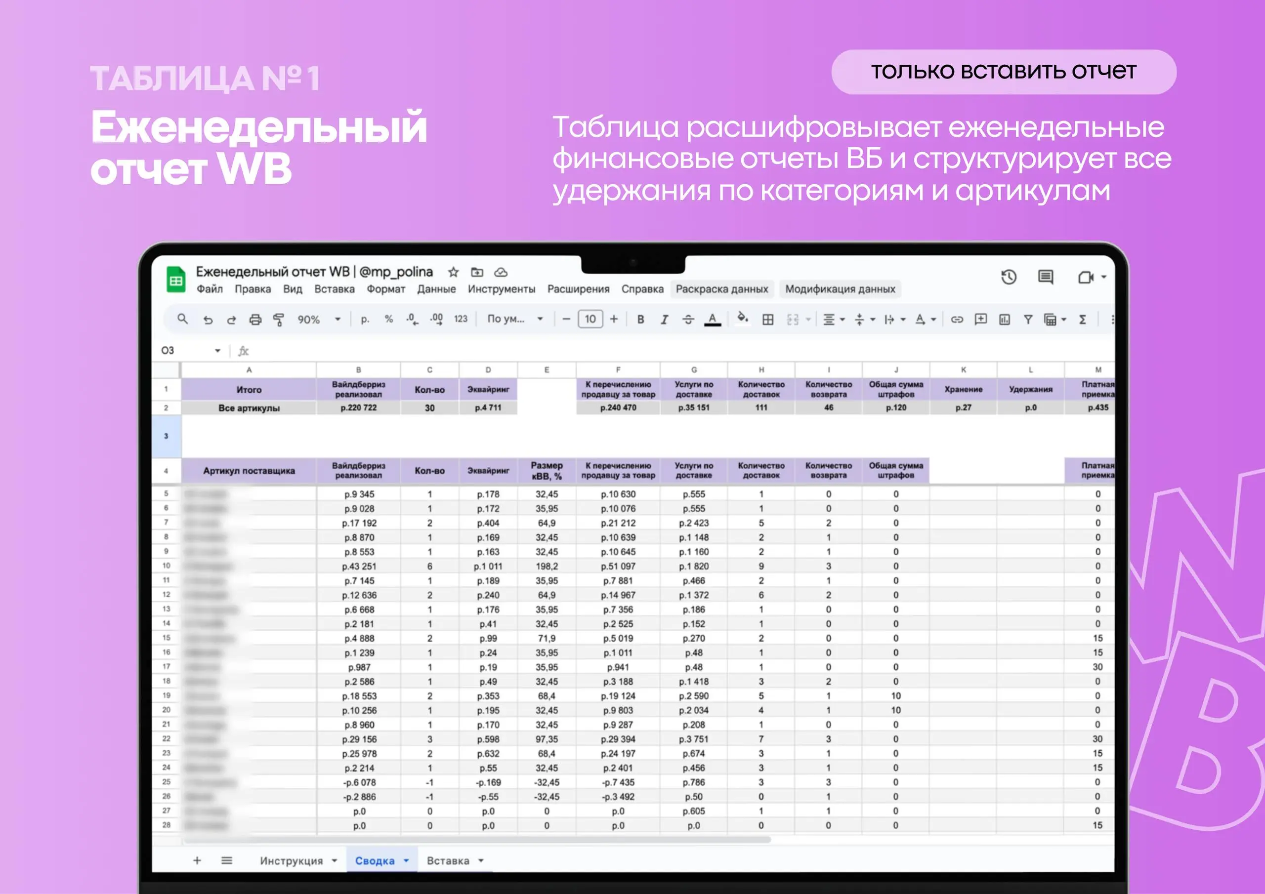Viewport: 1265px width, 894px height.
Task: Open text rotation dropdown
Action: coord(925,320)
